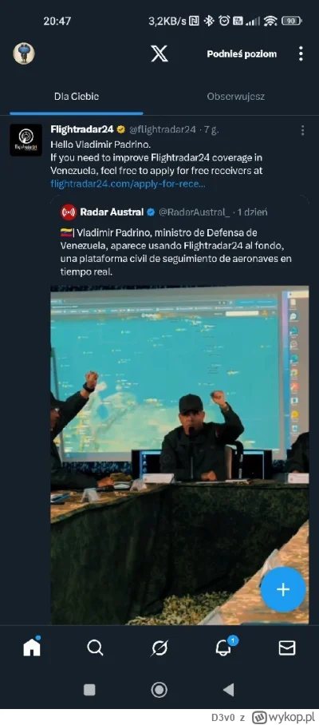
Task: Tap the blue compose post button
Action: tap(283, 589)
